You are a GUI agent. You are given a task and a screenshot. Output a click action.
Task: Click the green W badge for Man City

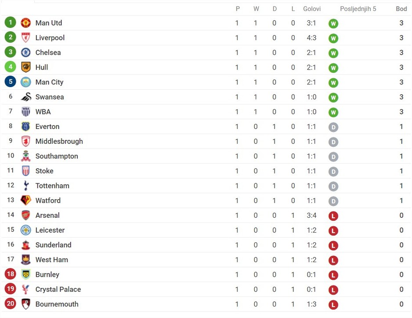click(333, 83)
